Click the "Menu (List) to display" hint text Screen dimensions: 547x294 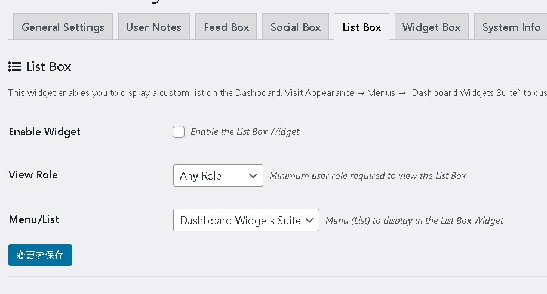coord(414,221)
